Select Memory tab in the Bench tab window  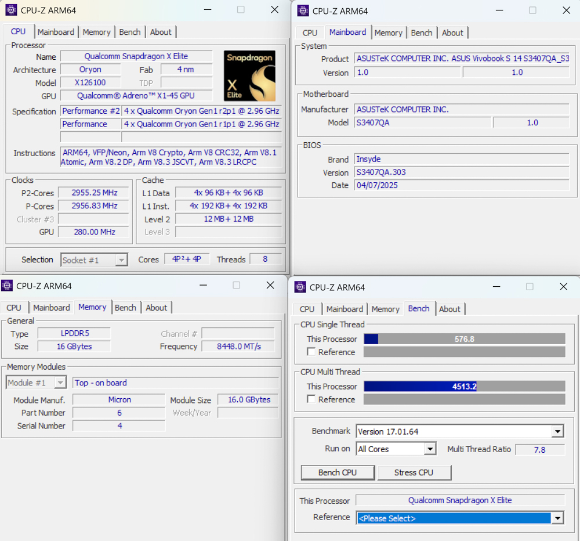coord(386,309)
